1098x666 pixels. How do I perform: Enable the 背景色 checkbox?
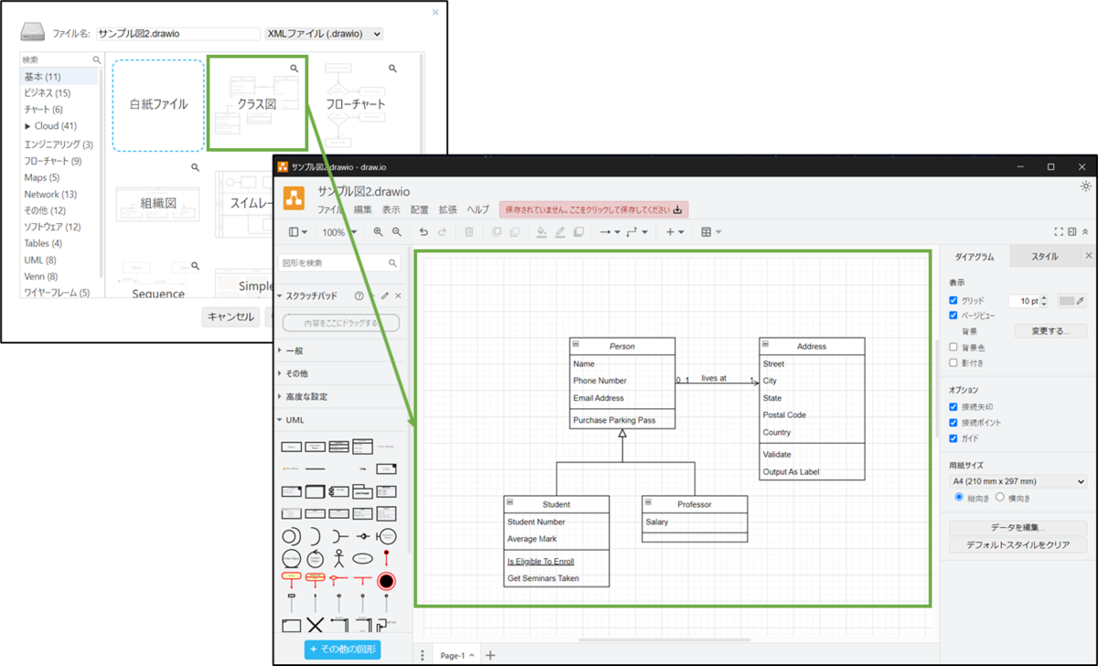(x=953, y=348)
